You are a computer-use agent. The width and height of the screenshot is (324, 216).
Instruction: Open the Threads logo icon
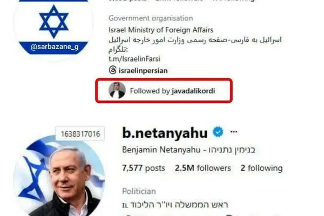113,70
